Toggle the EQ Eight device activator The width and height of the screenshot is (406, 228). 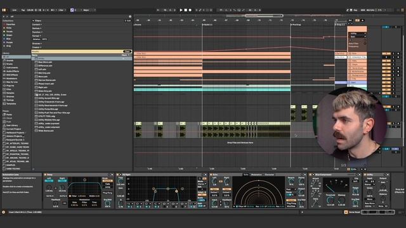pos(117,175)
